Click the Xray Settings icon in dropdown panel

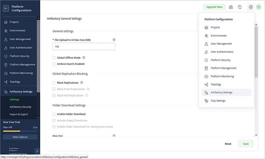click(x=206, y=101)
